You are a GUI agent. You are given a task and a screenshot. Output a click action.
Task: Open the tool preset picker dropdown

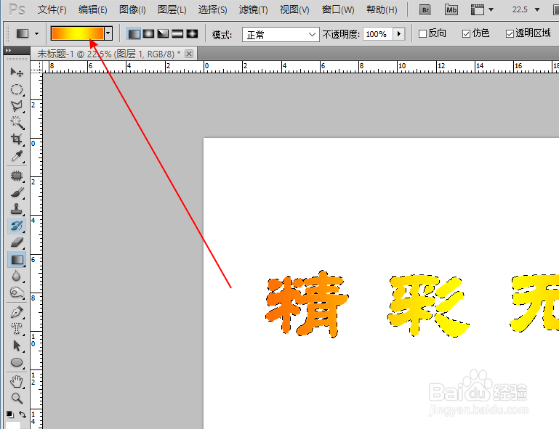[36, 34]
